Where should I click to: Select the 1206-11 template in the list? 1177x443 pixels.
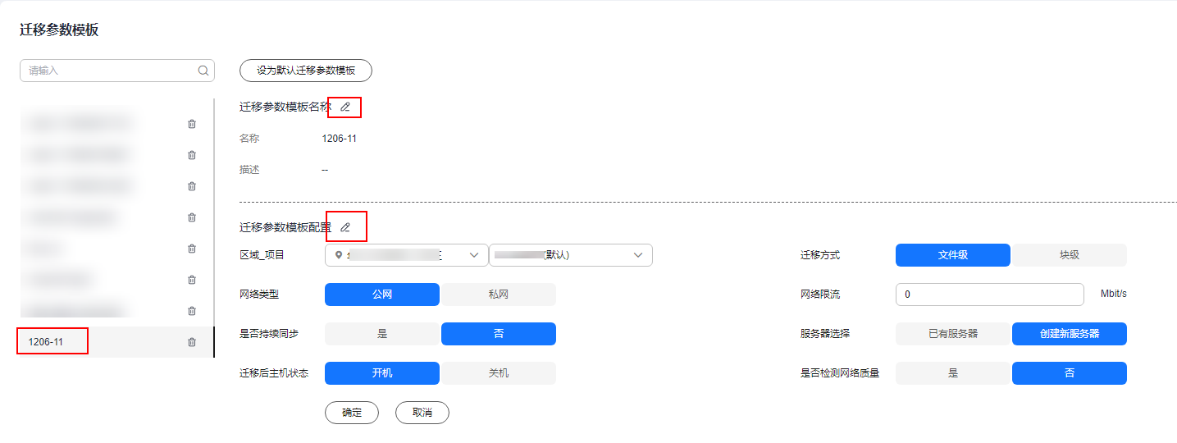[46, 342]
